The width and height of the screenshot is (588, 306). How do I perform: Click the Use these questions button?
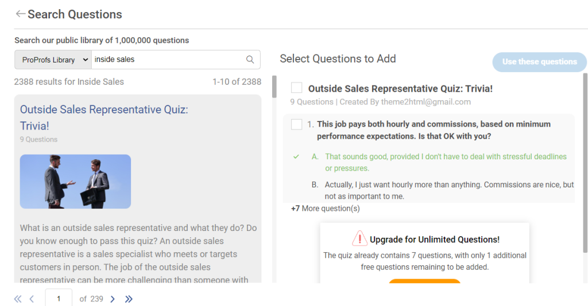pos(539,62)
